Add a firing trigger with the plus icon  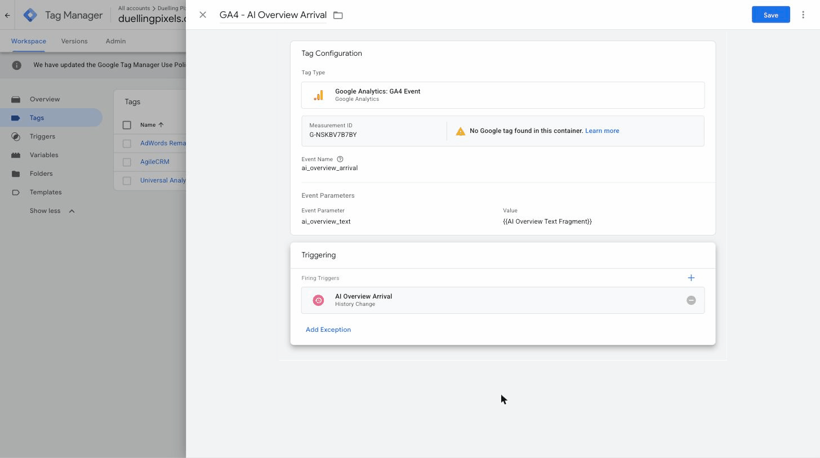click(x=691, y=278)
